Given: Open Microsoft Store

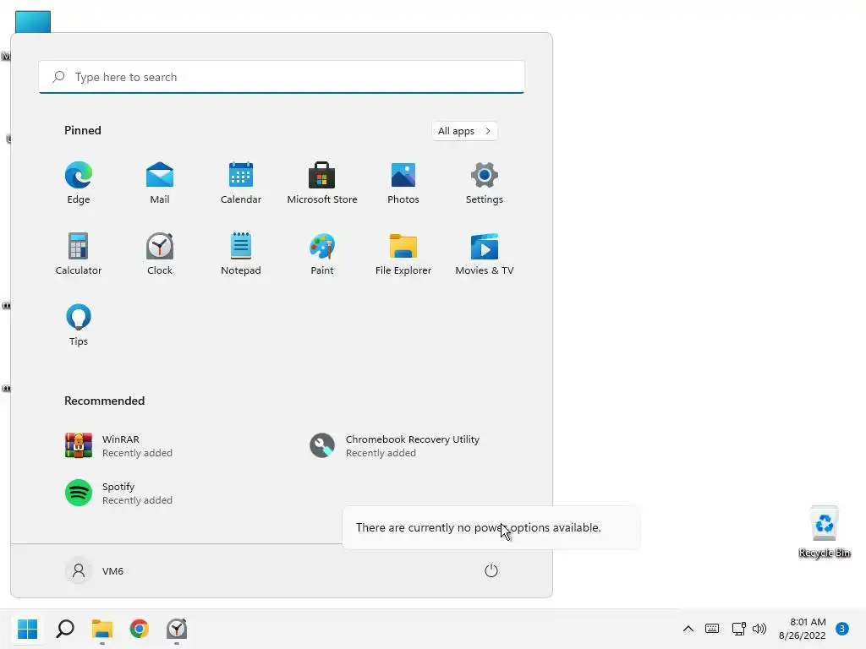Looking at the screenshot, I should click(322, 183).
